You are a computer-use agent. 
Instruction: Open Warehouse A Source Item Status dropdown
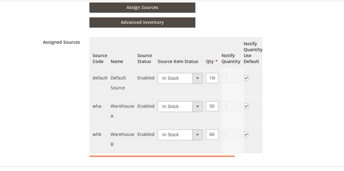[x=180, y=107]
